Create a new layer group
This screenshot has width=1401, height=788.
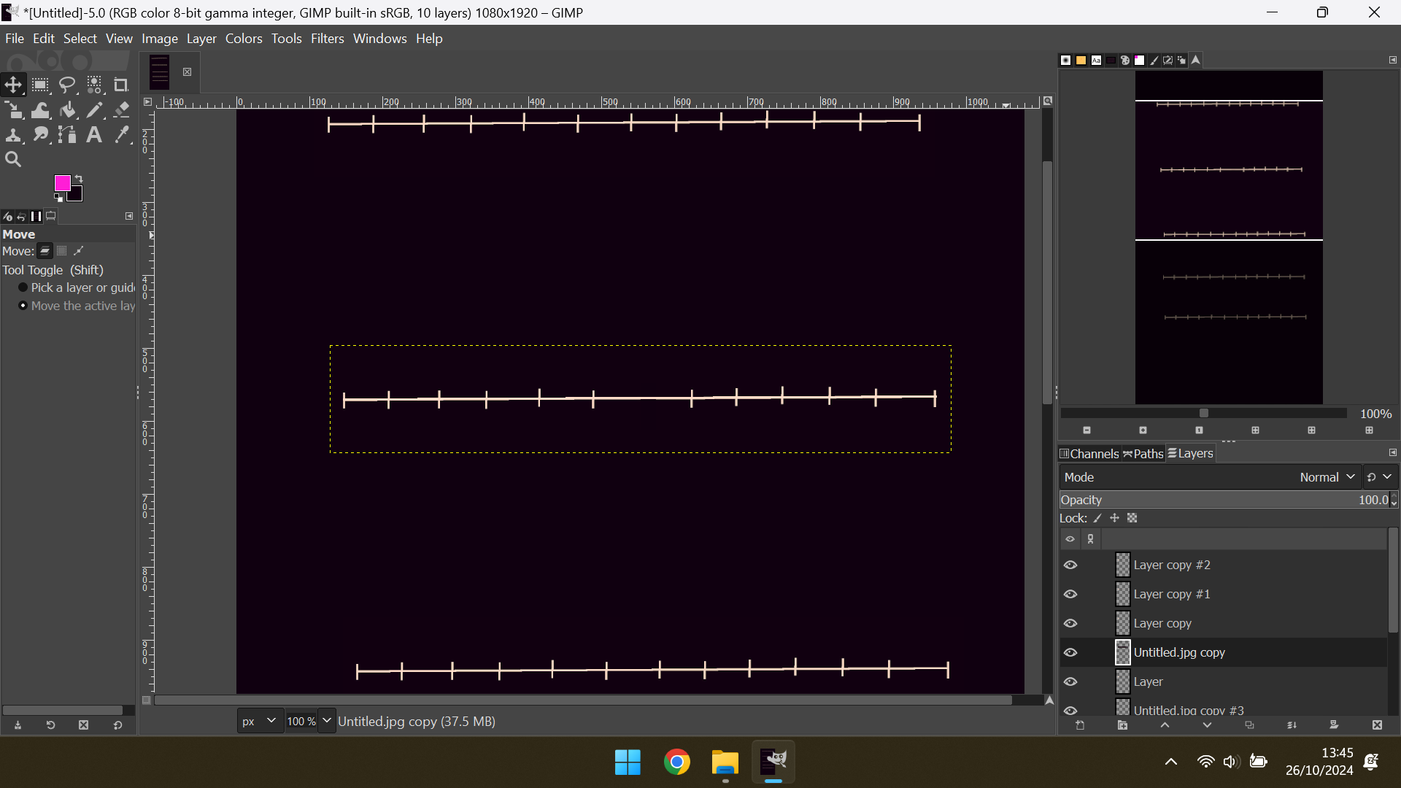tap(1122, 725)
